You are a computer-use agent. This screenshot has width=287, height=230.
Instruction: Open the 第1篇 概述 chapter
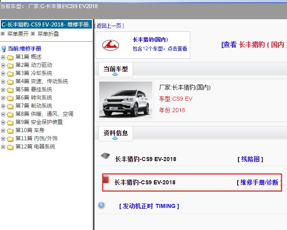(28, 57)
